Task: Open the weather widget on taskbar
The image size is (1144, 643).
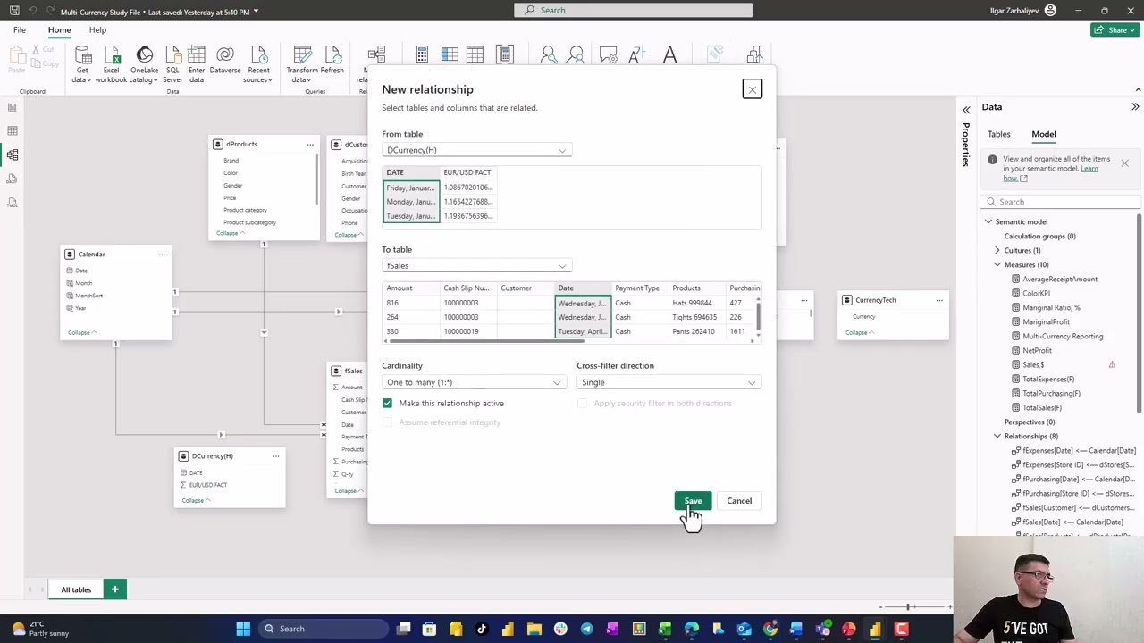Action: click(x=36, y=629)
